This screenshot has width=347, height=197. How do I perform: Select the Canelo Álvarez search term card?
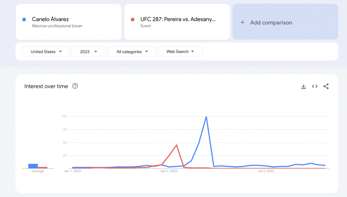[68, 22]
